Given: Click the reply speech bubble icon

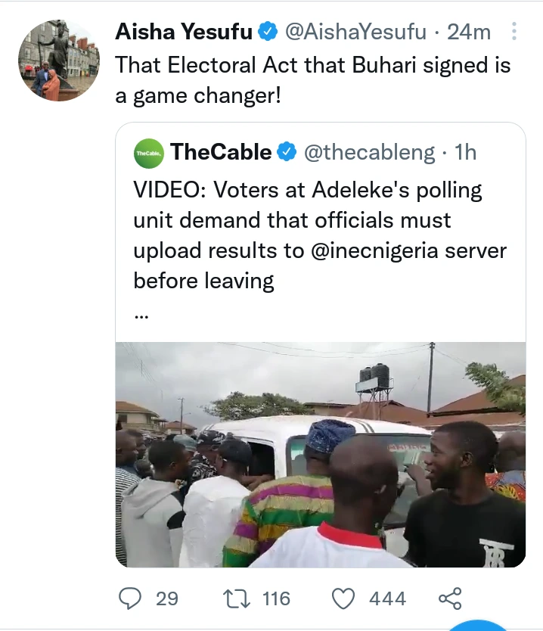Looking at the screenshot, I should point(131,598).
